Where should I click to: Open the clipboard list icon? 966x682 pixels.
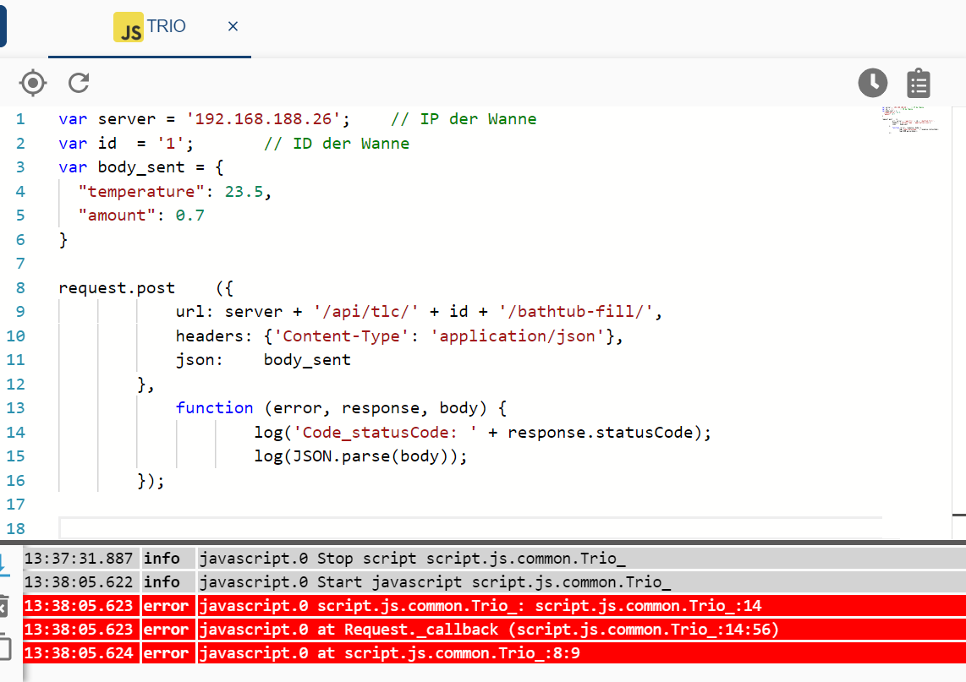(918, 83)
